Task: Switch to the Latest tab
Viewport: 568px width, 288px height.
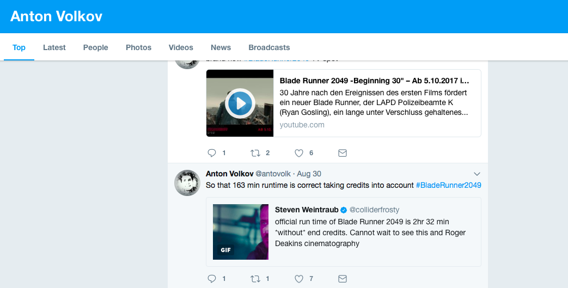Action: pos(54,47)
